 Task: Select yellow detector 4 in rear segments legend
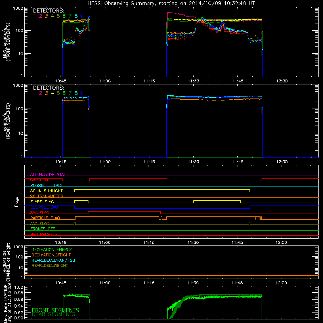pos(52,93)
